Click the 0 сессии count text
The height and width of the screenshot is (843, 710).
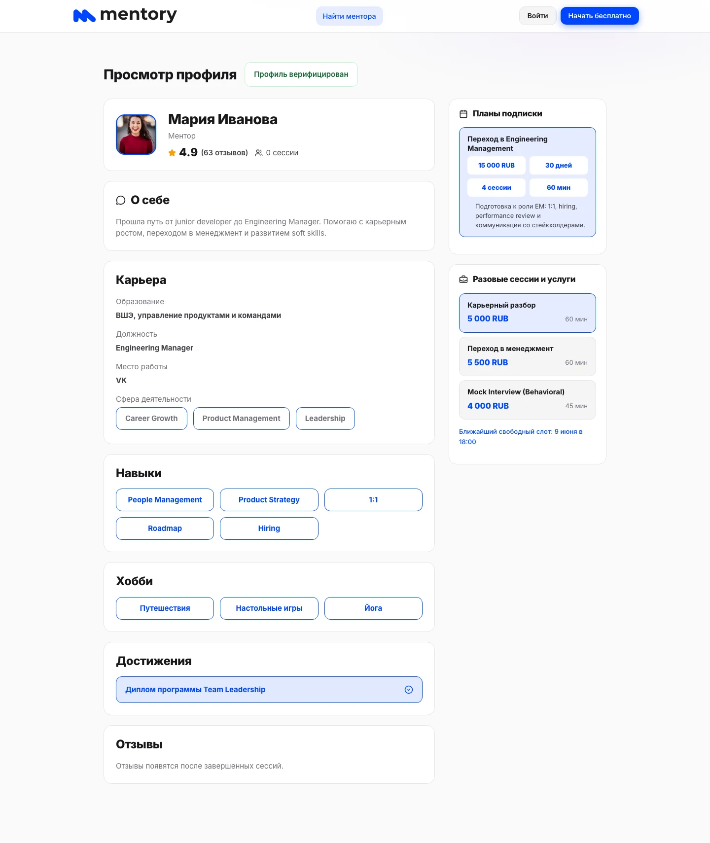[282, 153]
